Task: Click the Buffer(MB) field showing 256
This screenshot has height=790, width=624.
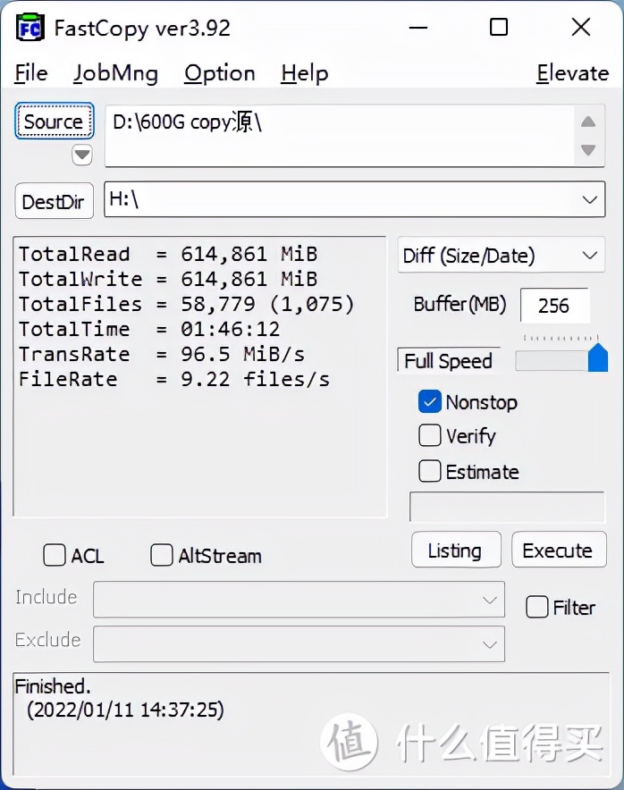Action: [554, 306]
